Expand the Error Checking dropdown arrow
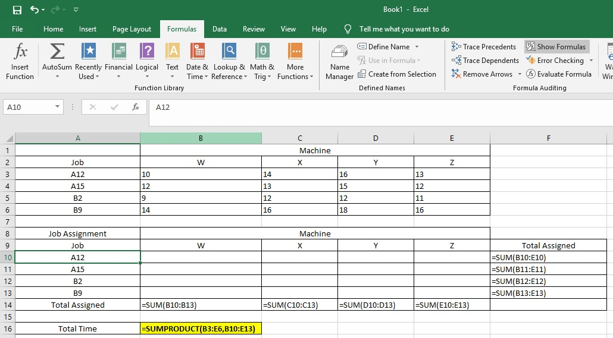This screenshot has height=338, width=613. click(591, 61)
